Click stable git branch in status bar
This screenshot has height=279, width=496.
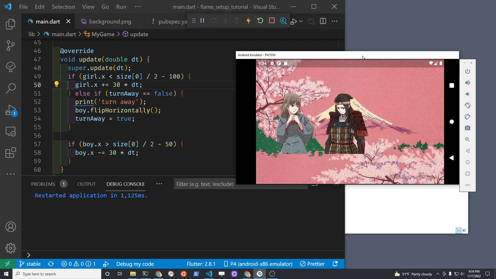tap(30, 264)
